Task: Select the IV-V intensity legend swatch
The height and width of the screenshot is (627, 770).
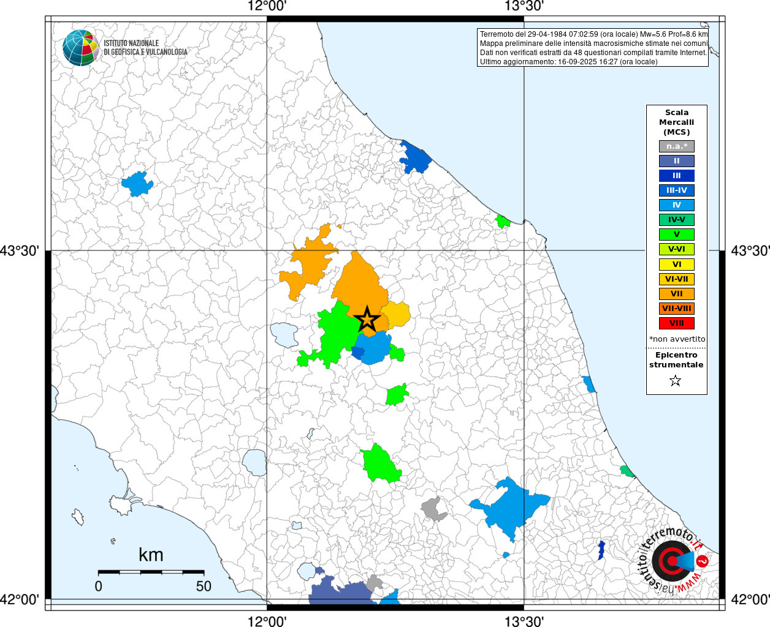Action: point(677,220)
